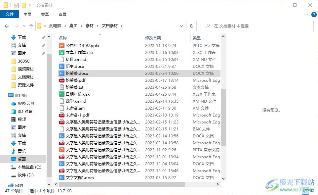Open 3D 对象 in navigation pane
Screen dimensions: 318x195
[x=25, y=111]
